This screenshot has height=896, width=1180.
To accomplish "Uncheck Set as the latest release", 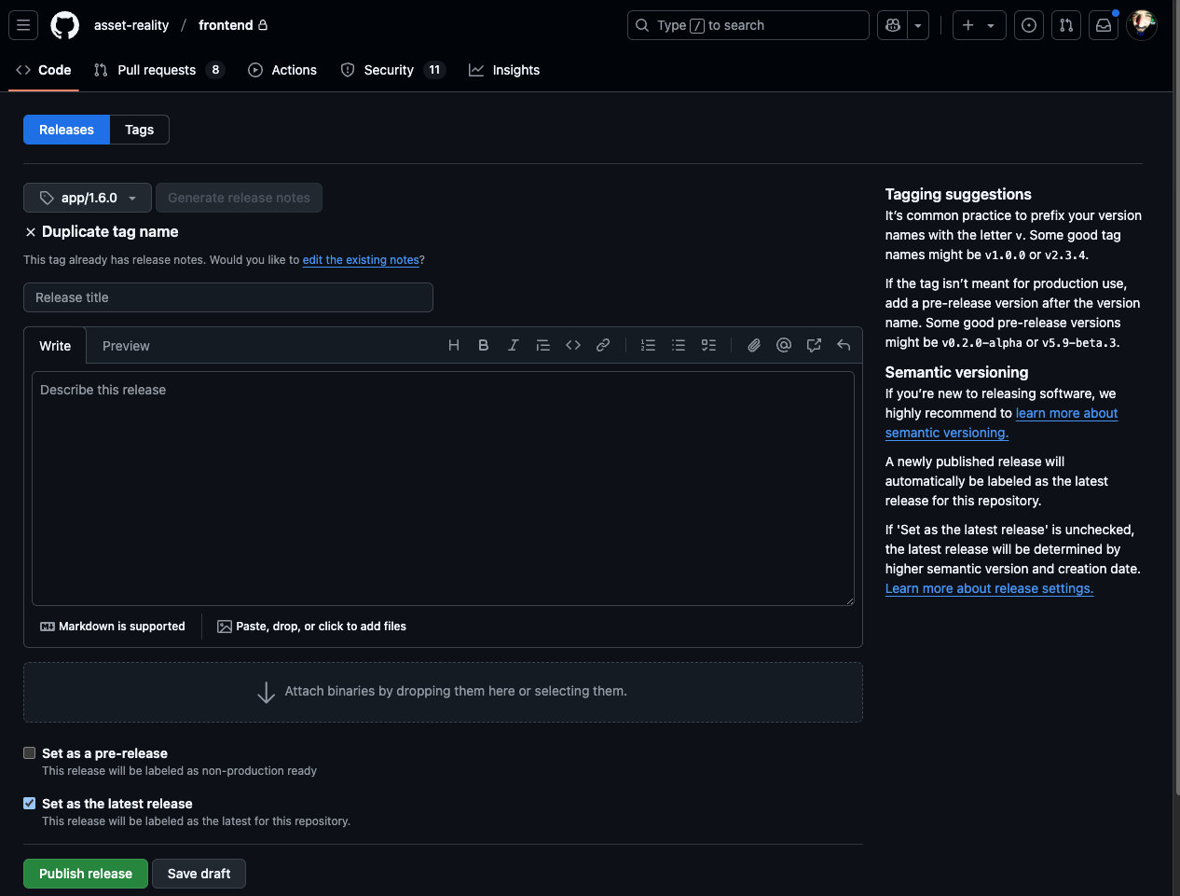I will point(30,804).
